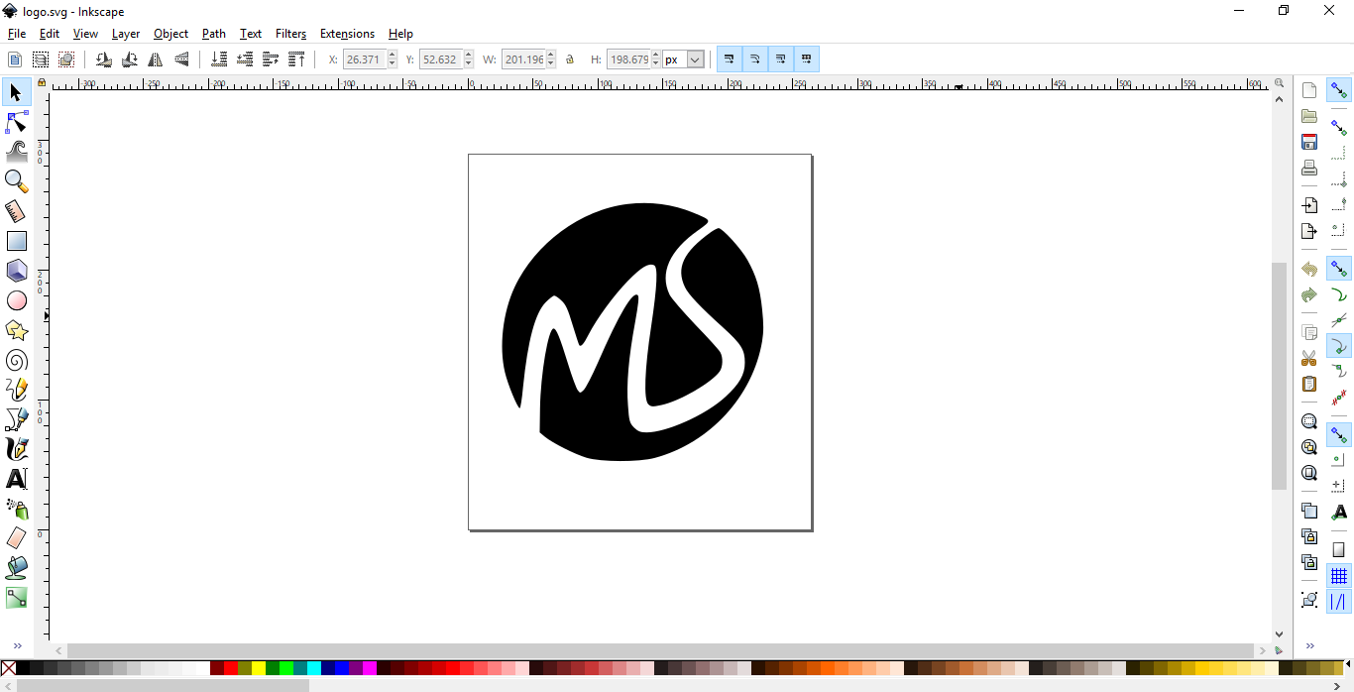
Task: Select the Rectangle tool
Action: [x=16, y=241]
